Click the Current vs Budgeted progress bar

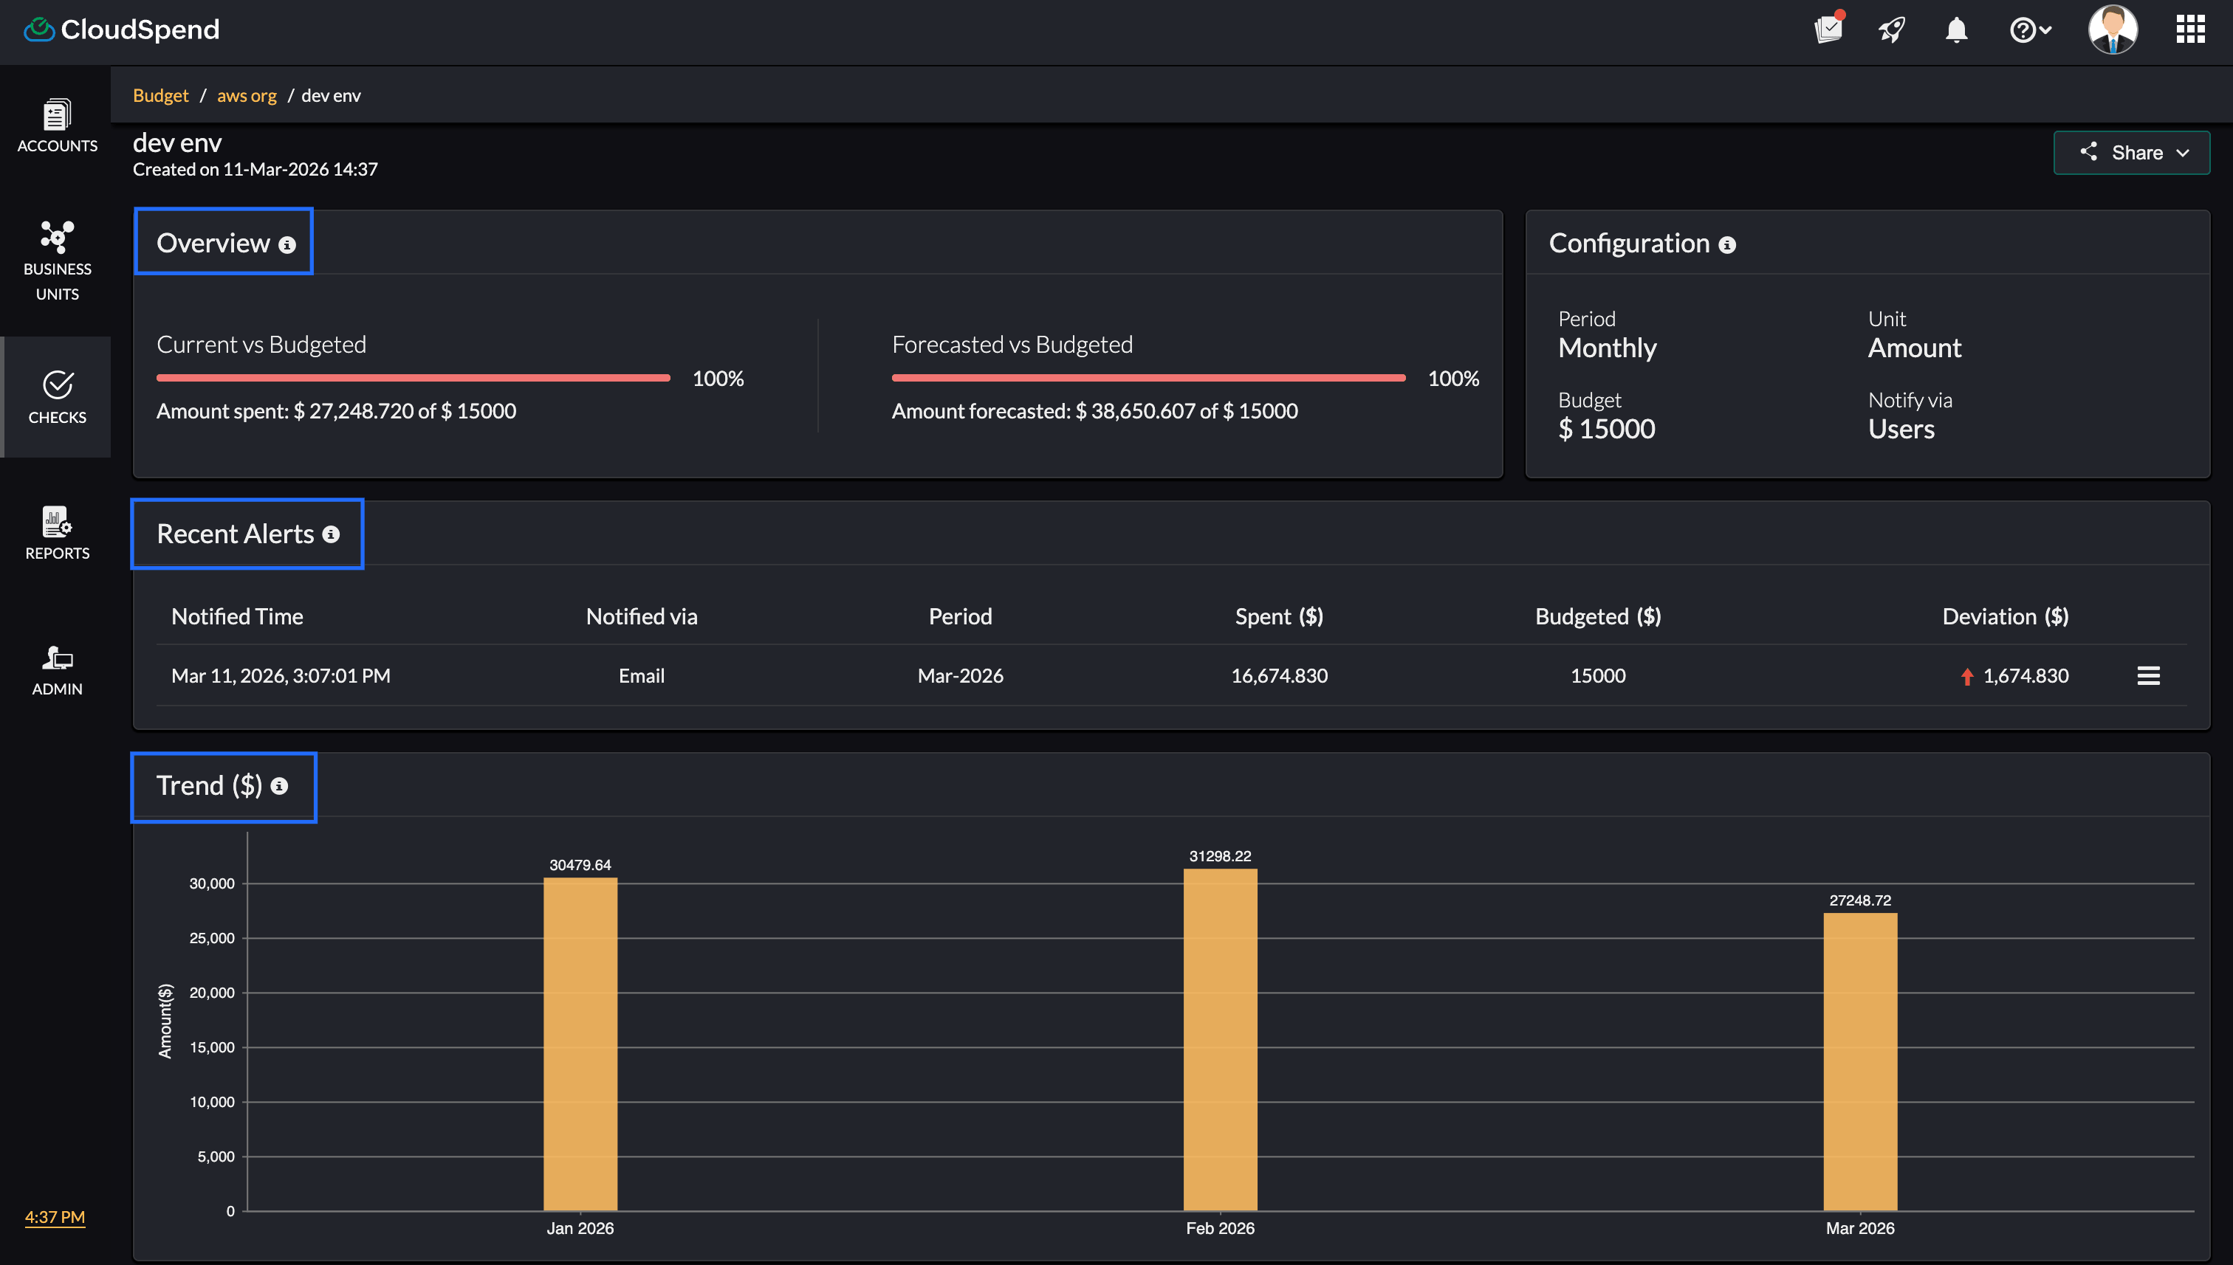413,378
